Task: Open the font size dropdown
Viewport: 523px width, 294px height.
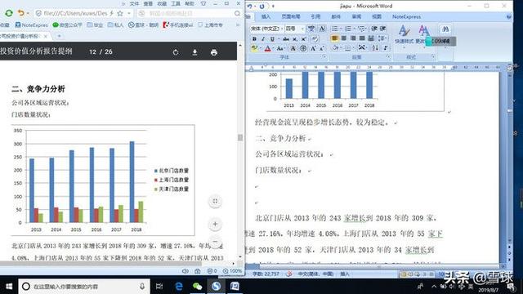Action: [294, 29]
